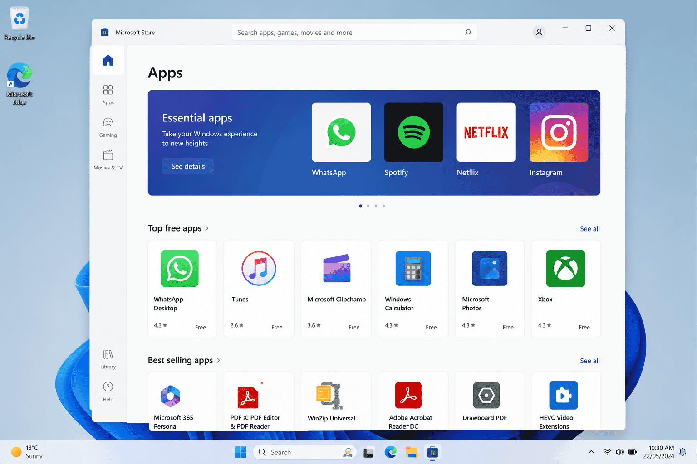Open the Netflix tile in banner
The image size is (697, 464).
[x=486, y=132]
